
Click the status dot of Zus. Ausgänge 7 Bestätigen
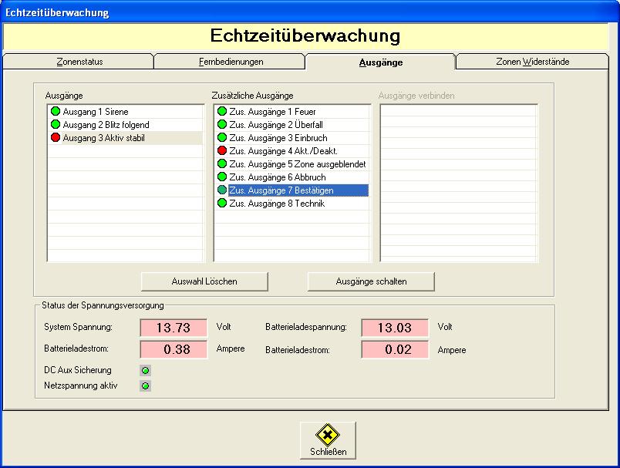click(x=222, y=190)
